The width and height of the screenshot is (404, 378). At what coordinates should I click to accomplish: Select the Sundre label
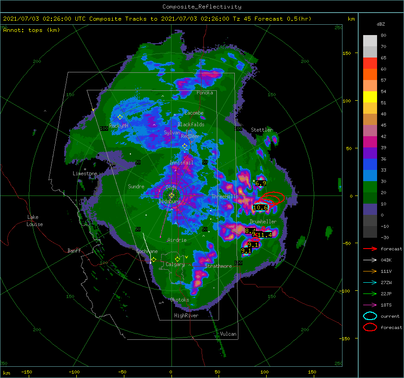pyautogui.click(x=136, y=186)
